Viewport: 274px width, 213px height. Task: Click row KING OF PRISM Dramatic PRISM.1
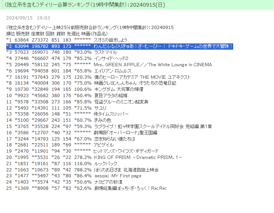coord(94,157)
